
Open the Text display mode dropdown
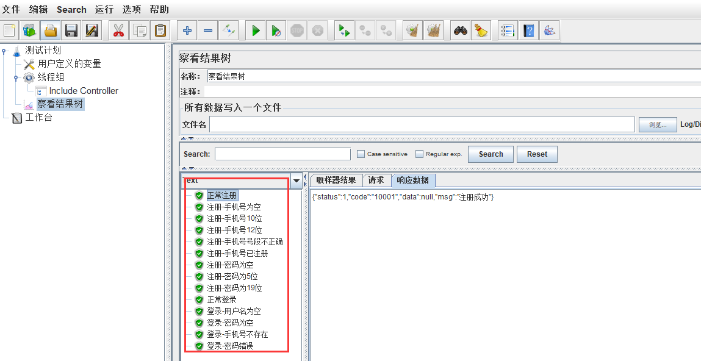(x=296, y=180)
